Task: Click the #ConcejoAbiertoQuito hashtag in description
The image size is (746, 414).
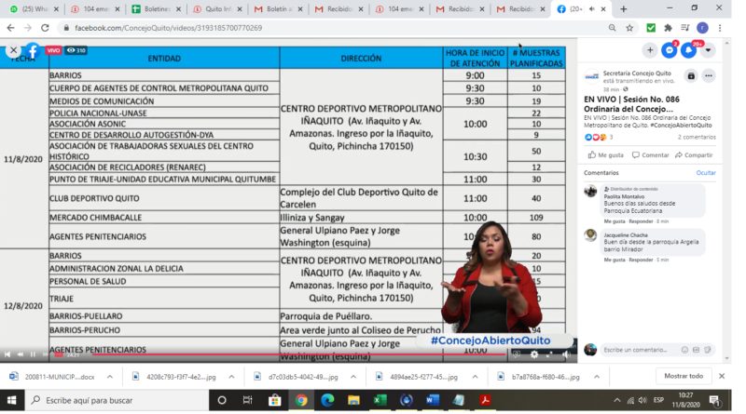Action: 681,126
